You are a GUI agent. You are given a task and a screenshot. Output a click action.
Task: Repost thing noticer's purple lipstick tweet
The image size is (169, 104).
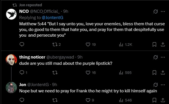(x=55, y=72)
